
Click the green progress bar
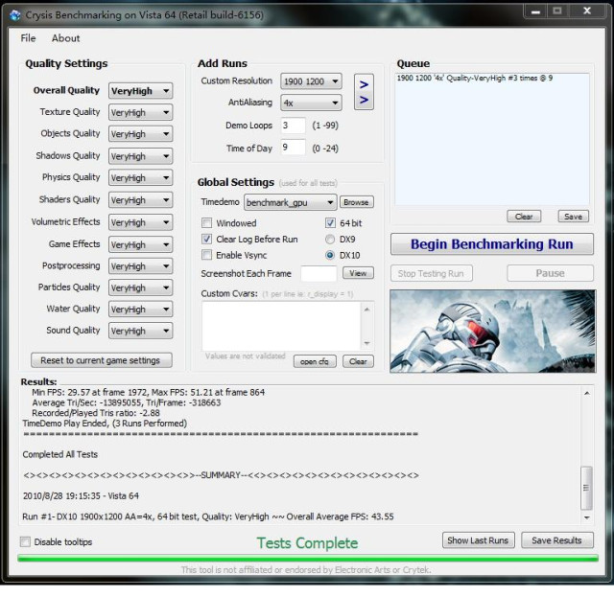308,559
